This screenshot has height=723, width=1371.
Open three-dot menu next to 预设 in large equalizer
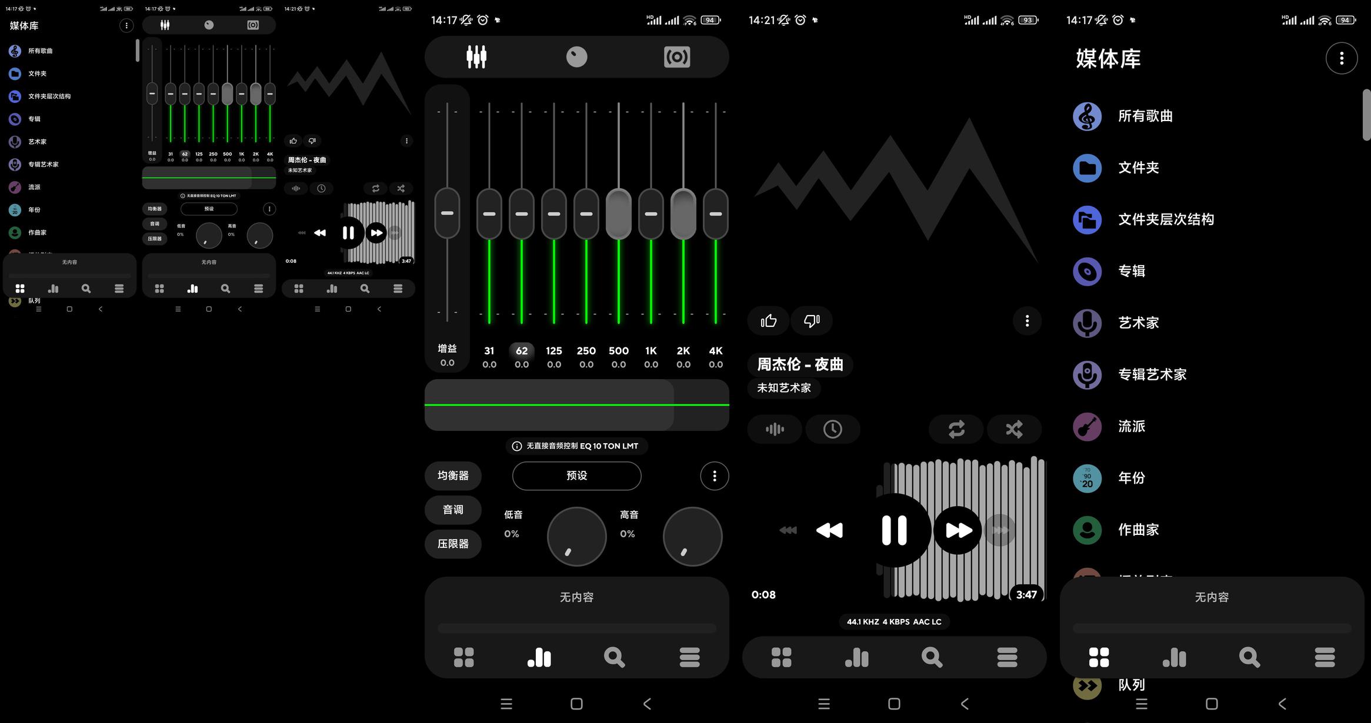pos(714,476)
